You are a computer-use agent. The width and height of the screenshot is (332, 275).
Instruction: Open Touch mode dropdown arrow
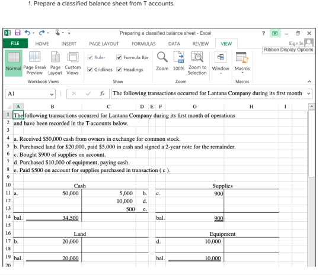(x=63, y=33)
